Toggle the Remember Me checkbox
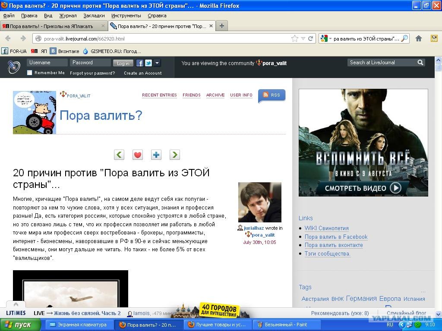This screenshot has height=331, width=442. [30, 72]
